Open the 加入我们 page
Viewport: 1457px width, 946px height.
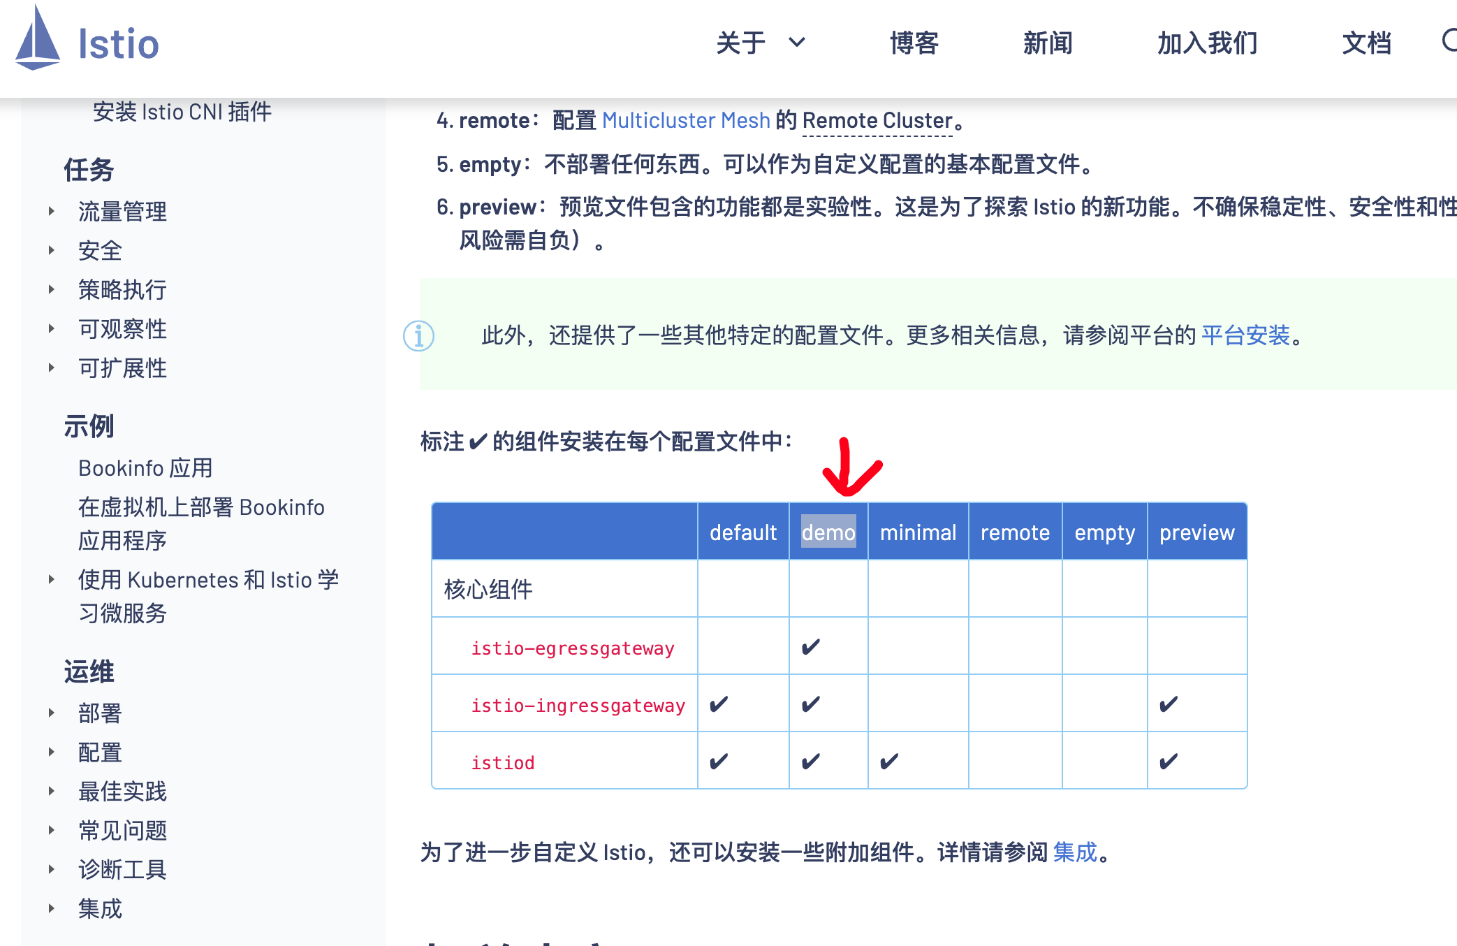[x=1207, y=43]
